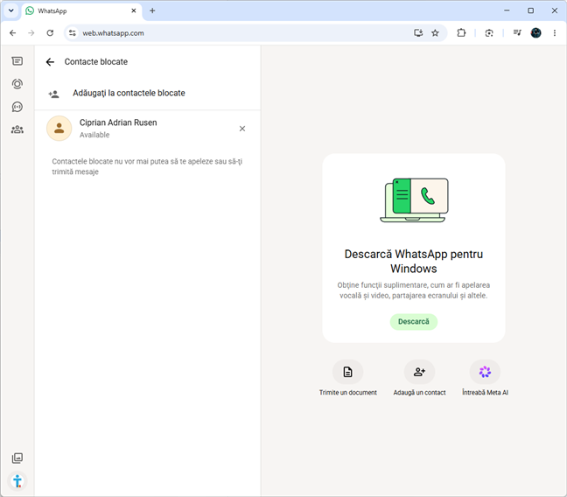567x497 pixels.
Task: Open the Chrome profile avatar
Action: click(535, 33)
